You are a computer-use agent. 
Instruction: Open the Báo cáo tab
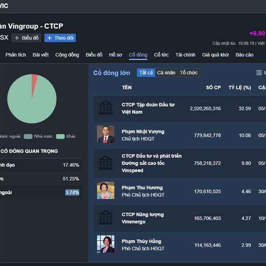[x=244, y=55]
